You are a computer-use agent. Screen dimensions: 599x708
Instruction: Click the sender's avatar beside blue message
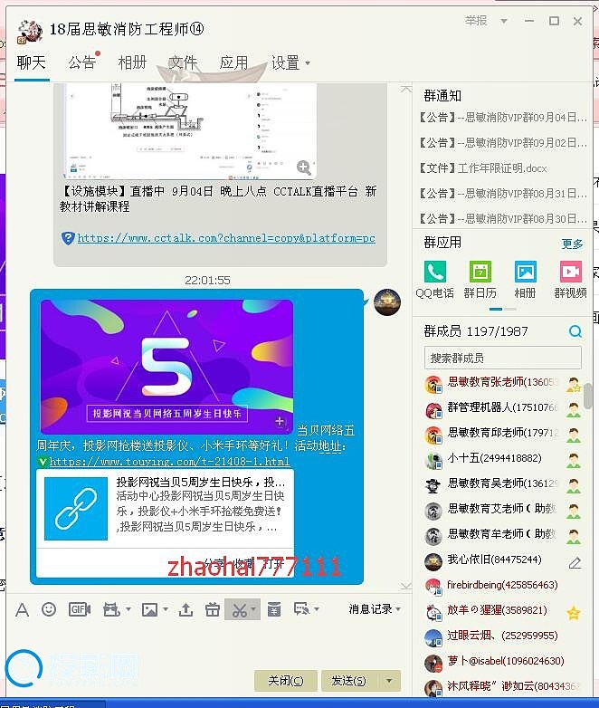pyautogui.click(x=387, y=301)
